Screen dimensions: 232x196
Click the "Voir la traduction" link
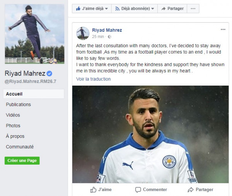click(x=93, y=79)
